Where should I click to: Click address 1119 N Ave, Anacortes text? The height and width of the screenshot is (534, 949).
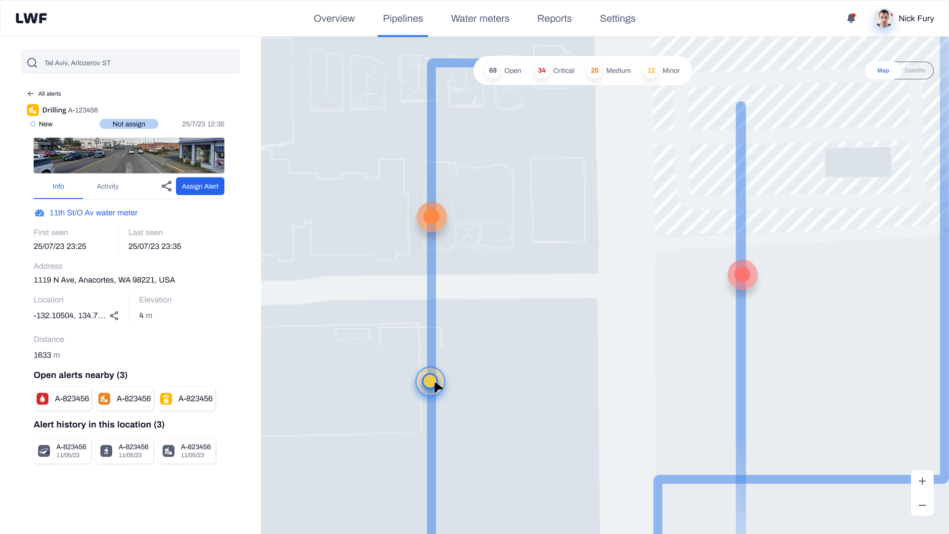104,280
